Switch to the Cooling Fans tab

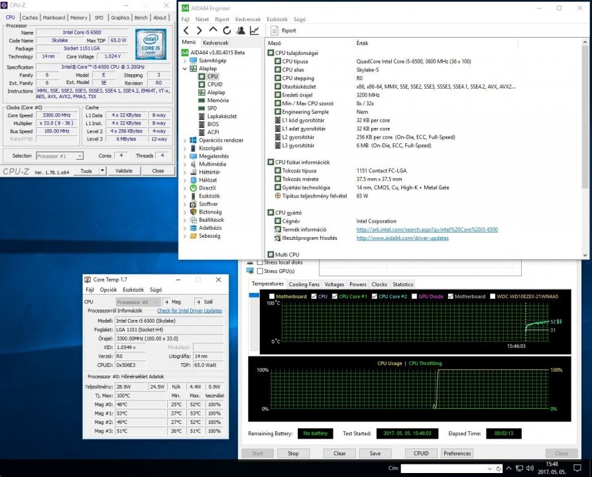click(304, 284)
